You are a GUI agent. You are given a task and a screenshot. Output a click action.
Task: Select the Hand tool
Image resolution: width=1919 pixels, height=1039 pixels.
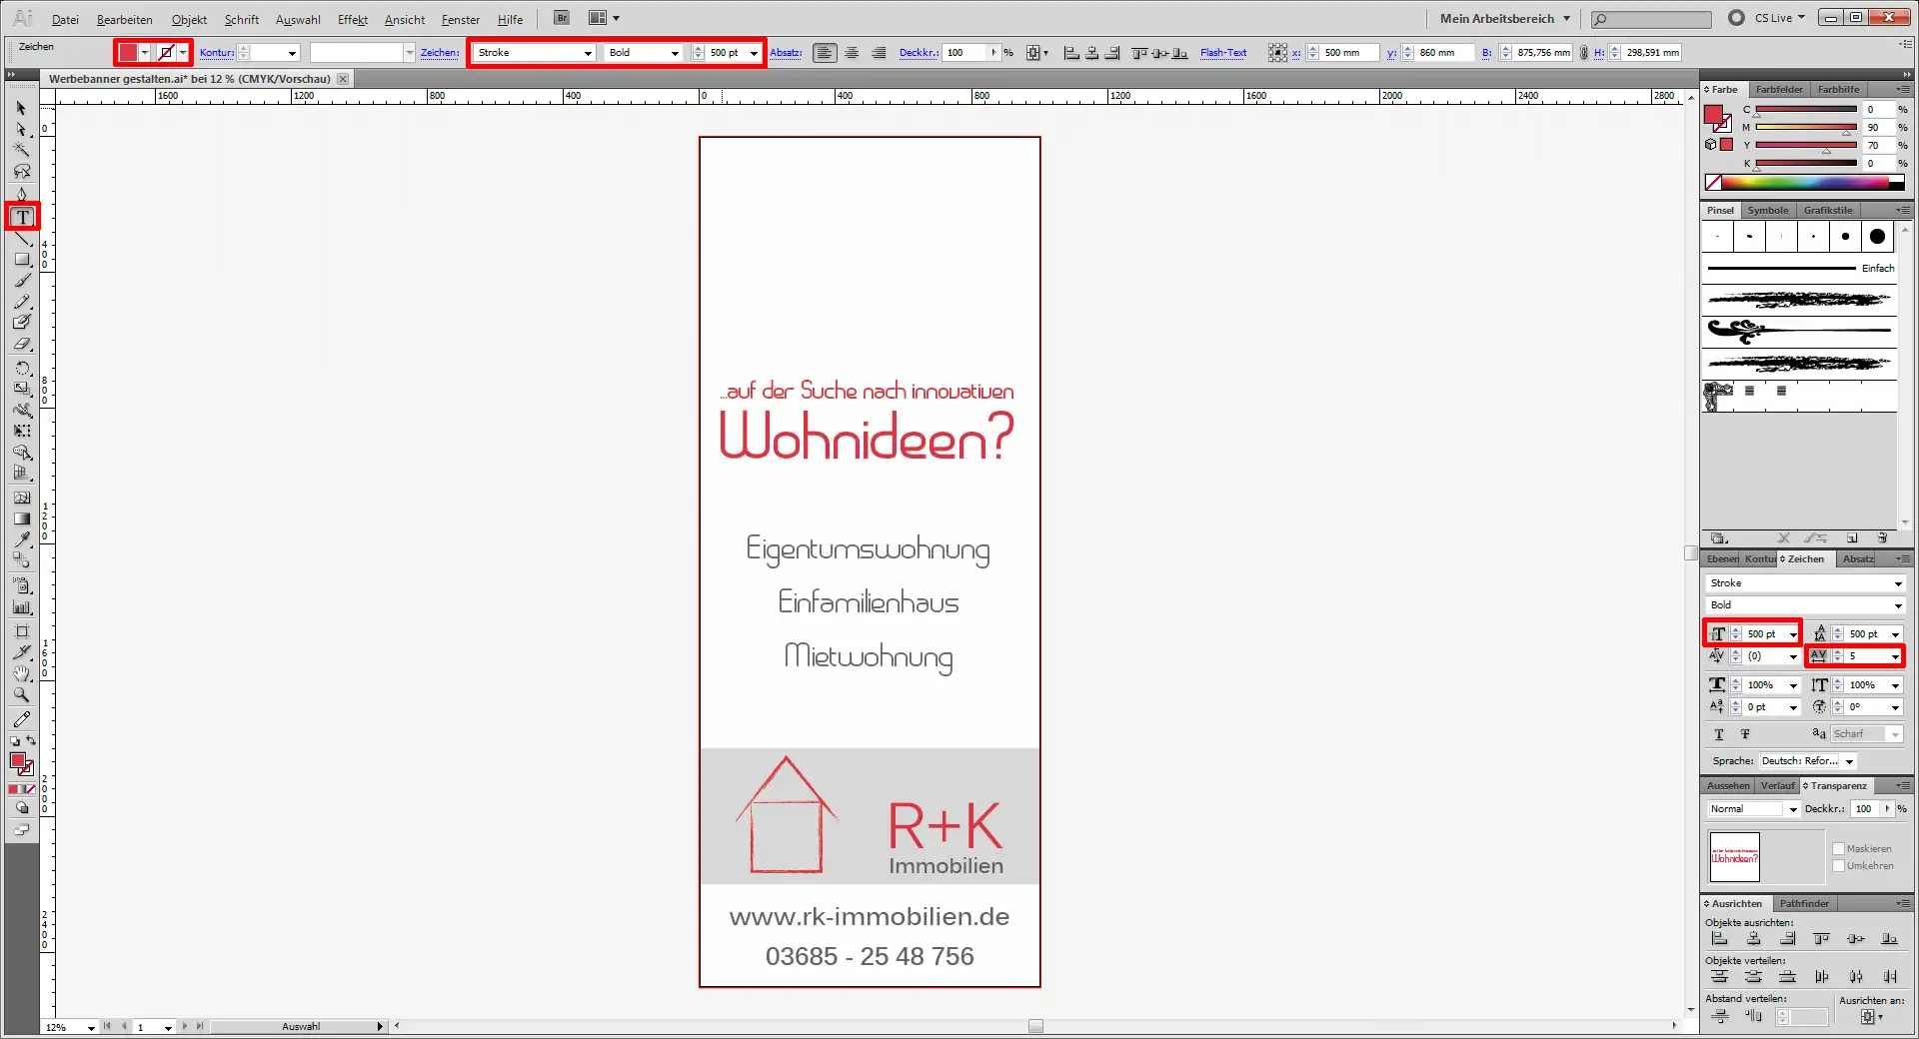click(x=22, y=672)
